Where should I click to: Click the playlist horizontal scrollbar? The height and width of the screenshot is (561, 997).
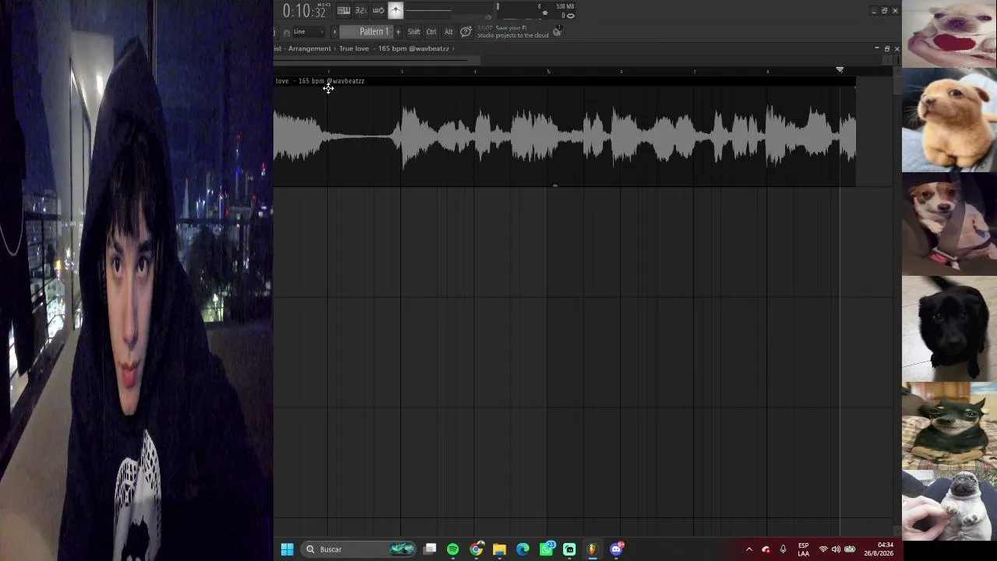(377, 60)
